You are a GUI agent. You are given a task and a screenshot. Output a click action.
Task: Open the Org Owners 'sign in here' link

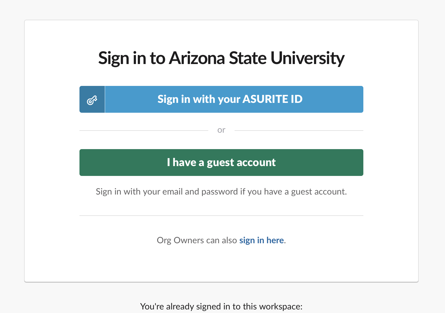point(261,240)
